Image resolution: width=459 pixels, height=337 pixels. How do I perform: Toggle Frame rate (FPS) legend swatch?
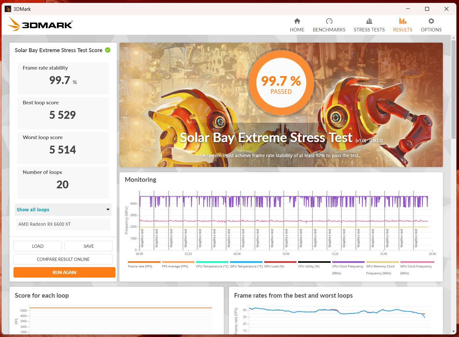pos(144,262)
